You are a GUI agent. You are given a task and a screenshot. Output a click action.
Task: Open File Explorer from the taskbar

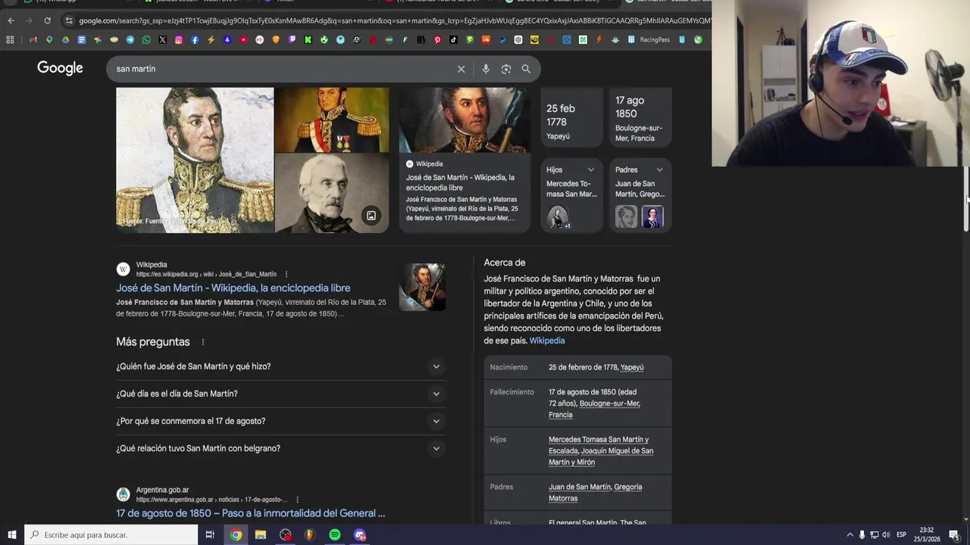point(261,535)
